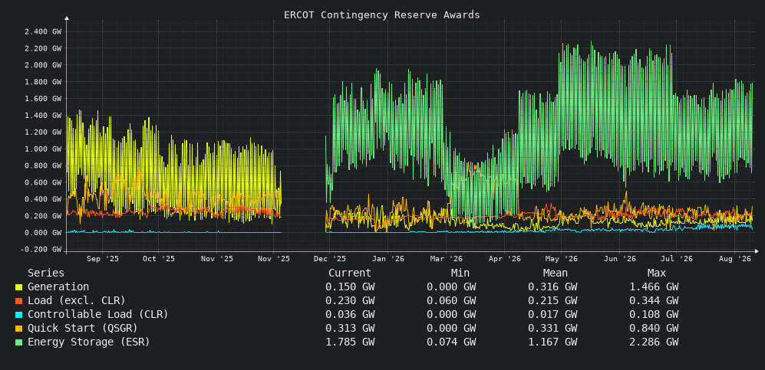Click the 1.000 GW y-axis label

coord(43,149)
